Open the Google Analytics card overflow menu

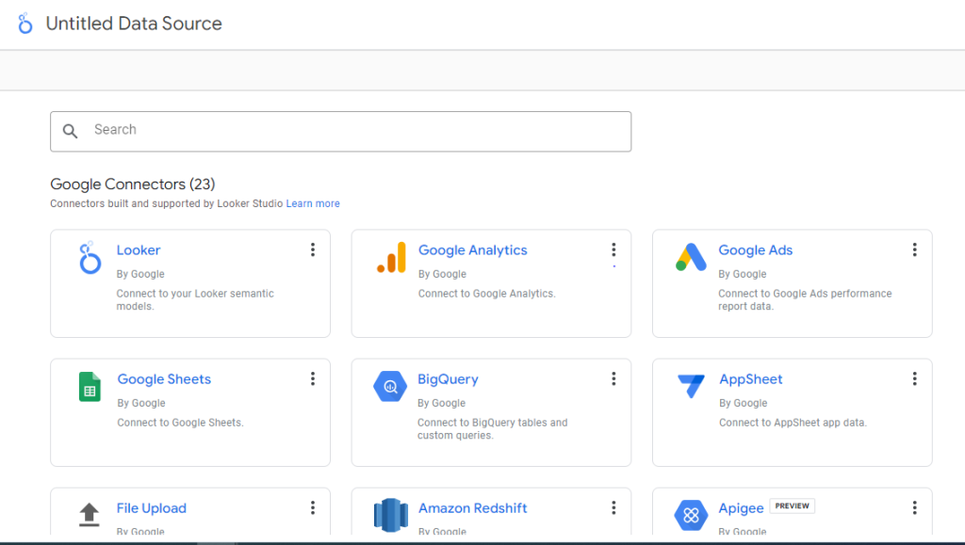(x=613, y=249)
